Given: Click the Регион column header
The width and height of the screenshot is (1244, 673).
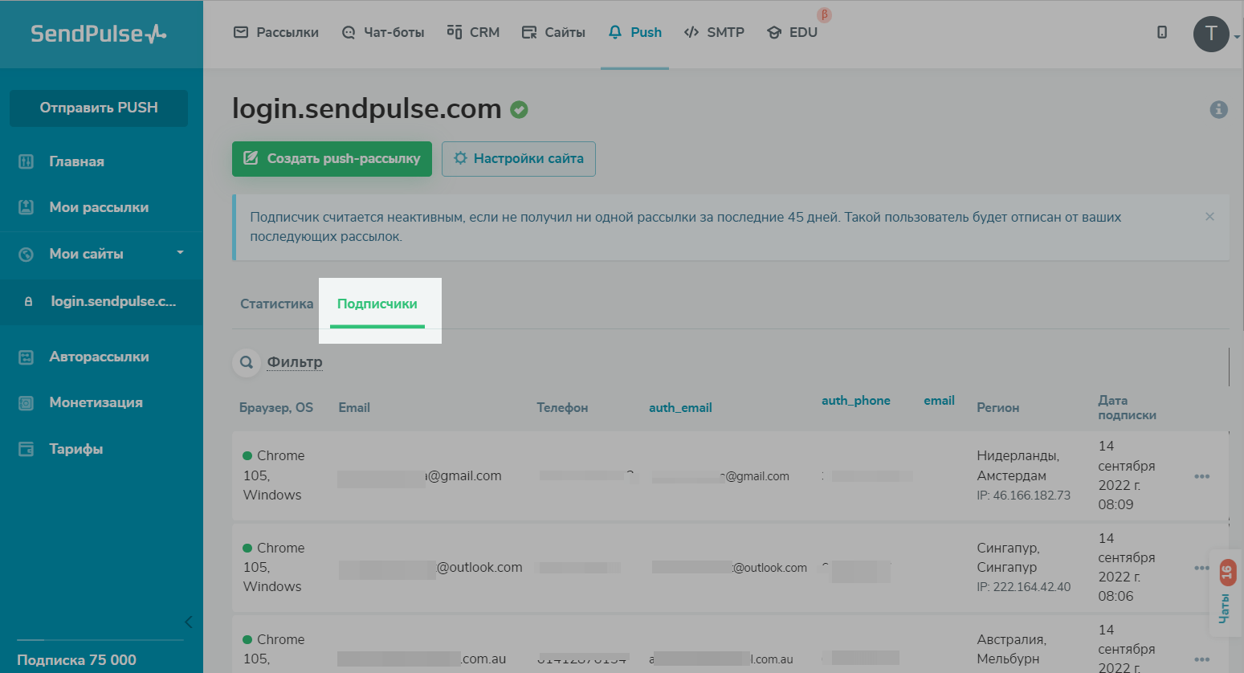Looking at the screenshot, I should pyautogui.click(x=997, y=408).
